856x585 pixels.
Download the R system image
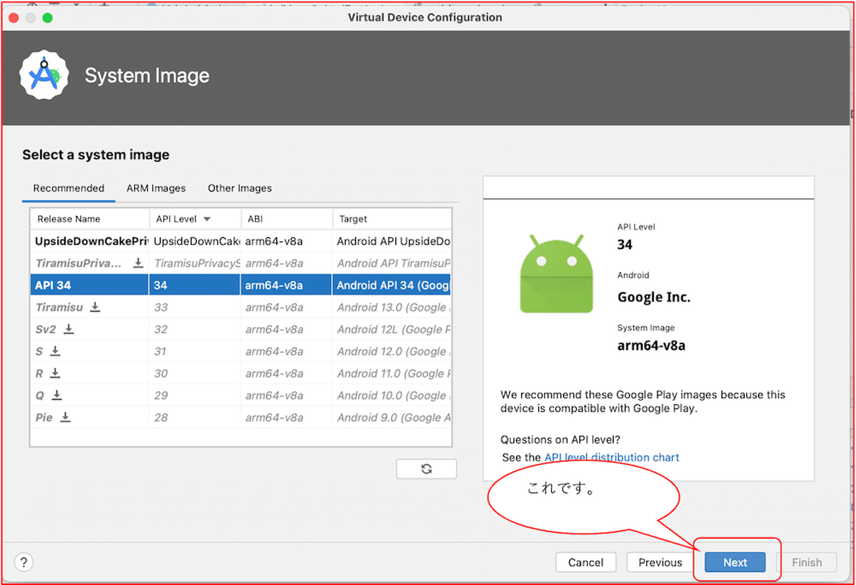(x=55, y=373)
